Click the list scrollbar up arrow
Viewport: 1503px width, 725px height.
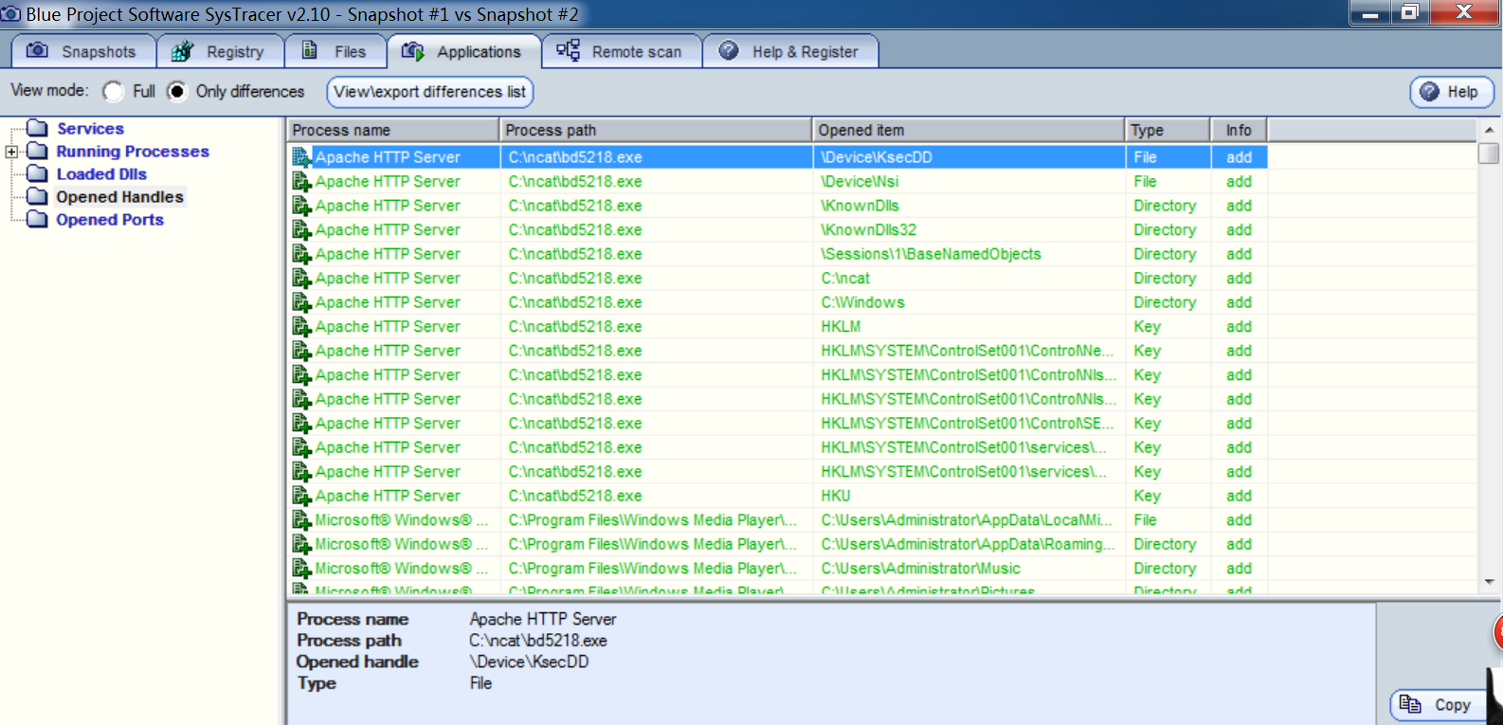1489,130
